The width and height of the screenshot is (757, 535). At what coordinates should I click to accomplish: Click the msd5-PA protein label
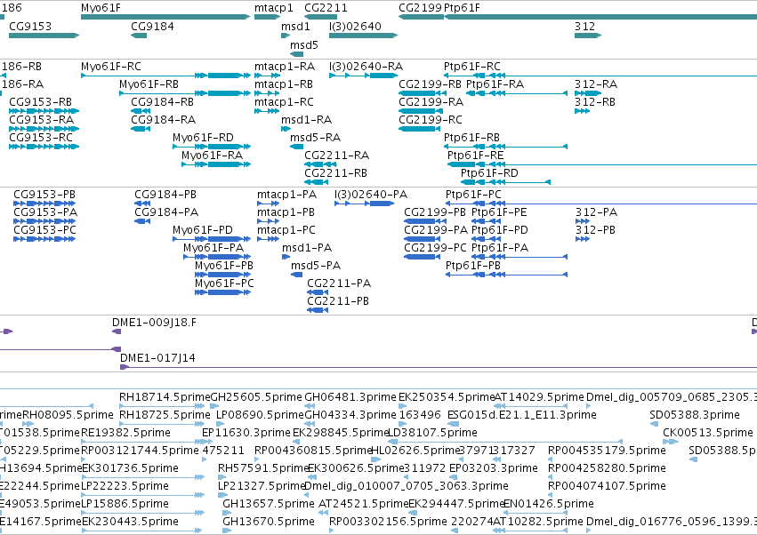pos(316,266)
